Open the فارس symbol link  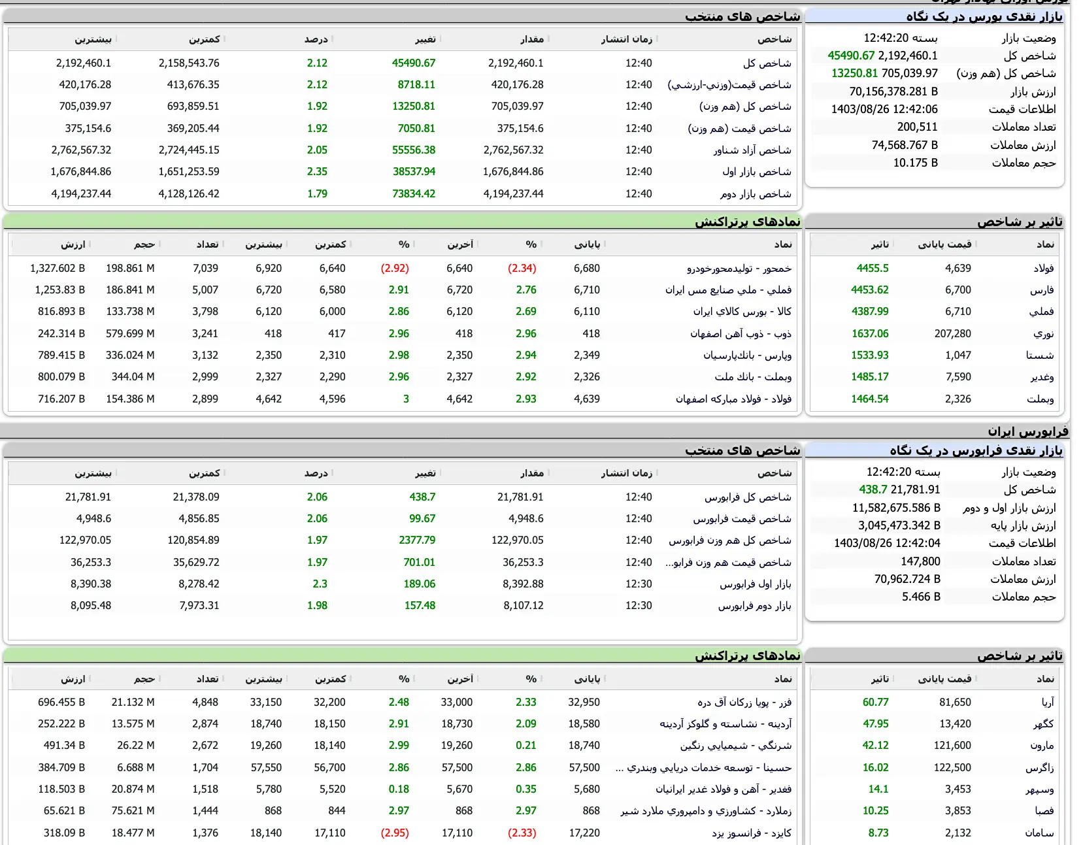tap(1042, 290)
